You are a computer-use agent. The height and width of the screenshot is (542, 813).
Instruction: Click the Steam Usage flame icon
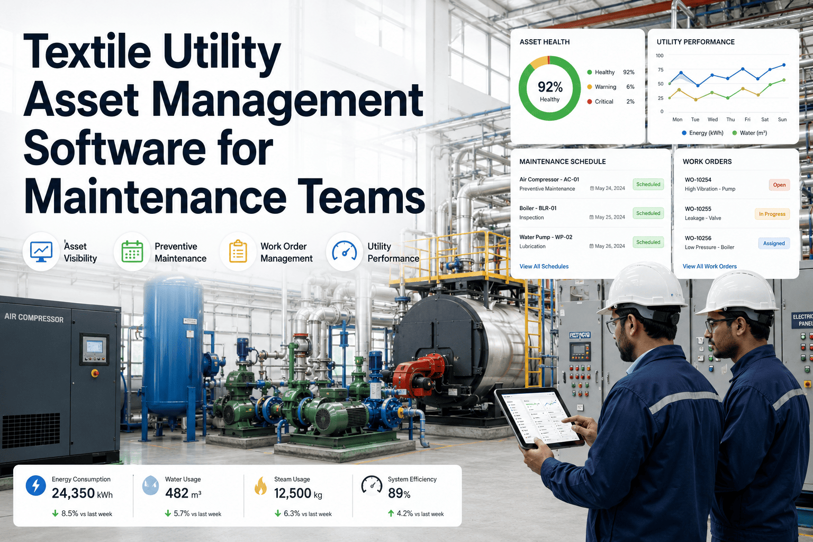coord(260,486)
